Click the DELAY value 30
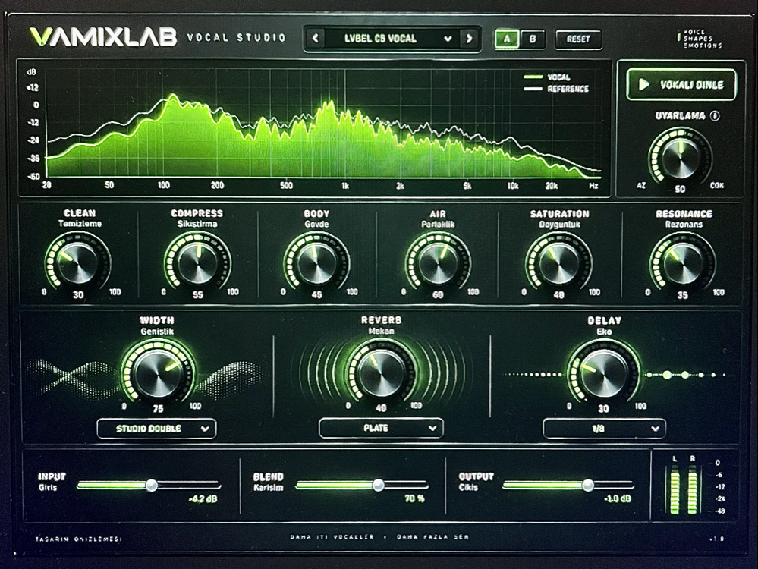 point(603,409)
